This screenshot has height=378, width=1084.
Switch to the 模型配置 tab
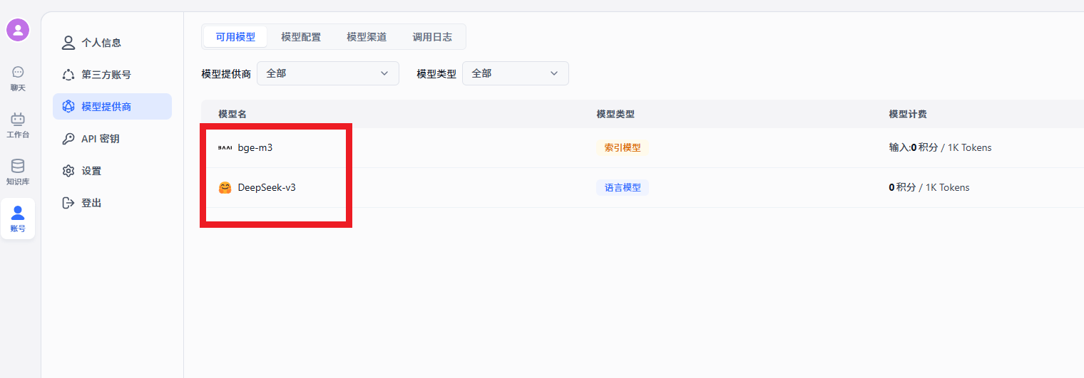pos(301,37)
